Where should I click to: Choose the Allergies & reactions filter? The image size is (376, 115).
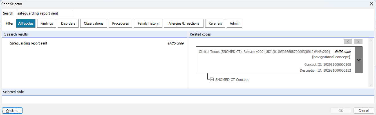(184, 24)
